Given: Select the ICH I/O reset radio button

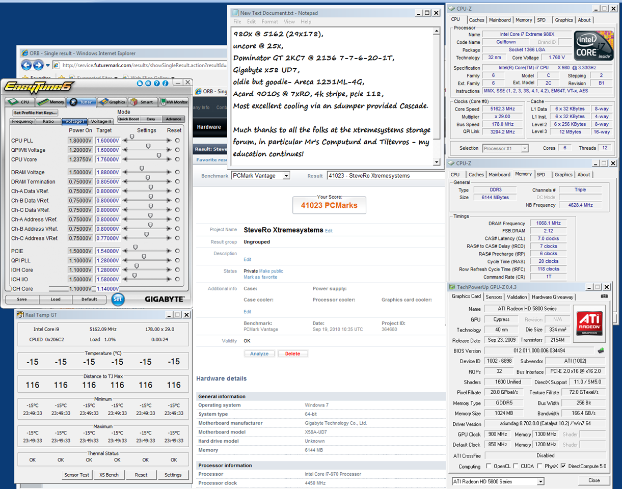Looking at the screenshot, I should pyautogui.click(x=177, y=279).
